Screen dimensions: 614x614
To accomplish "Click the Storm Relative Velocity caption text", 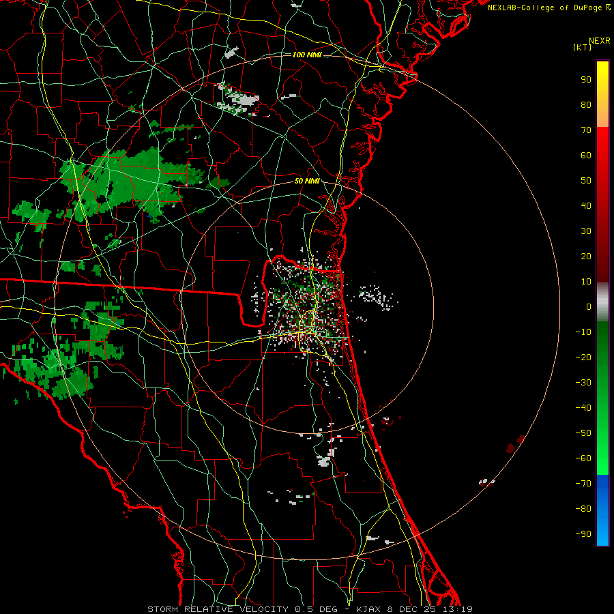I will pos(310,609).
